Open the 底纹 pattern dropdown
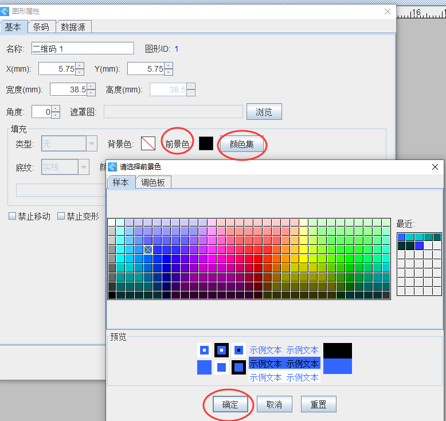The image size is (446, 421). (x=84, y=167)
